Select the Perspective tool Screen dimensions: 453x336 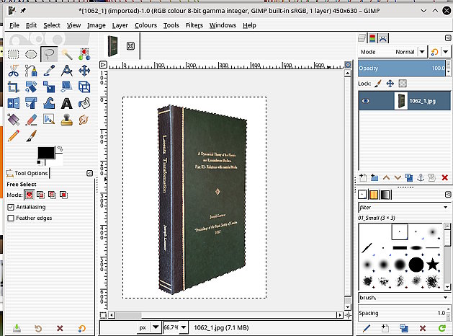pyautogui.click(x=67, y=87)
